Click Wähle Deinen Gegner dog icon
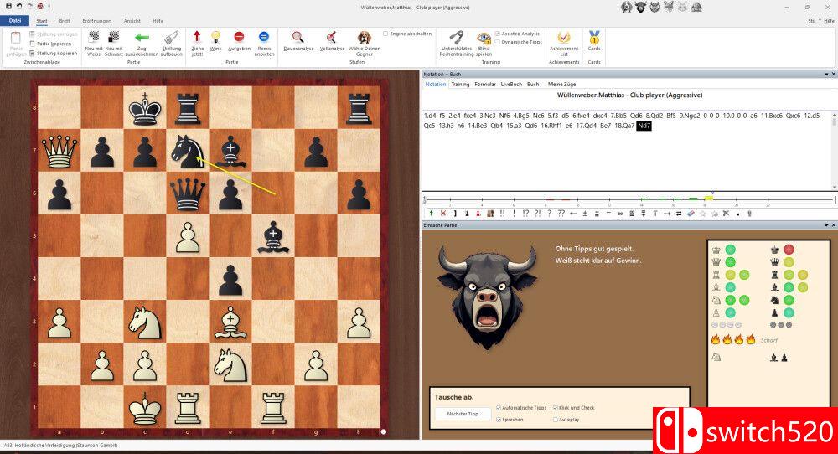 (364, 38)
